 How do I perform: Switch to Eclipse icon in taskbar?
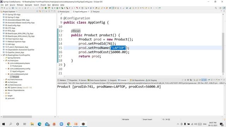pos(83,124)
